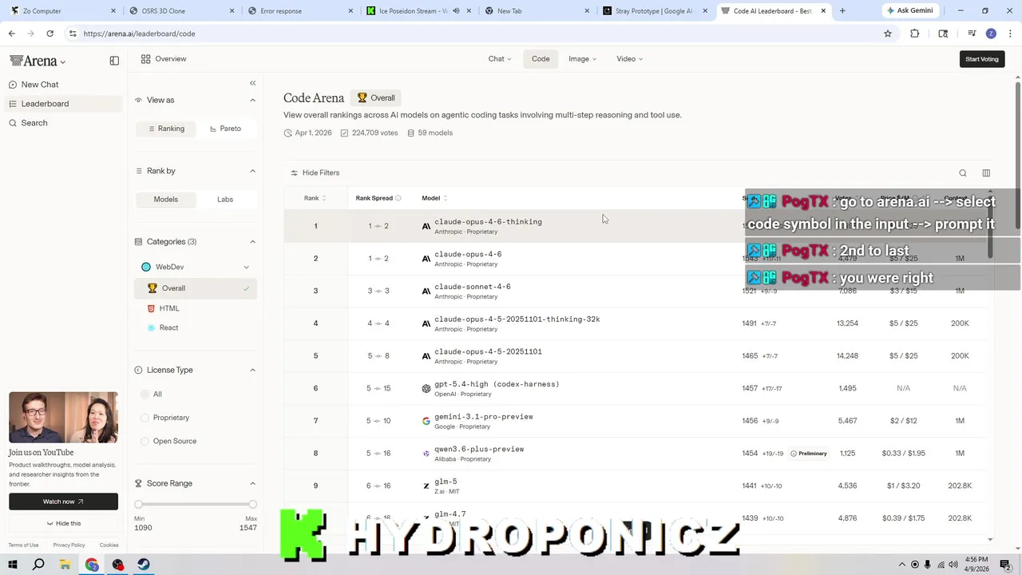Select the Ranking view toggle

[x=165, y=129]
